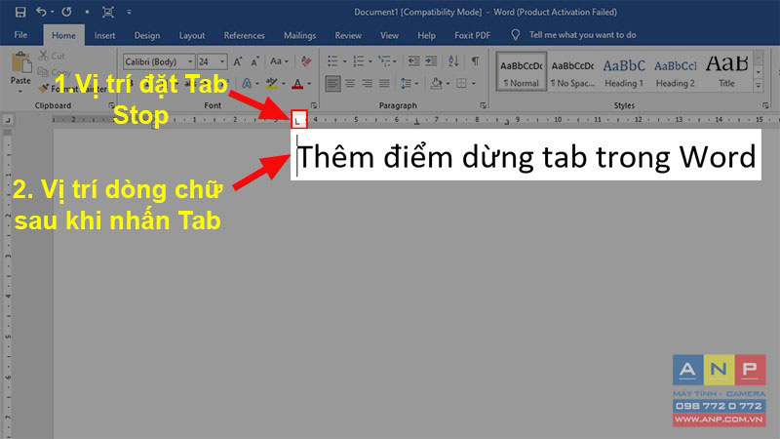Switch to the View tab
This screenshot has width=780, height=439.
pyautogui.click(x=389, y=35)
